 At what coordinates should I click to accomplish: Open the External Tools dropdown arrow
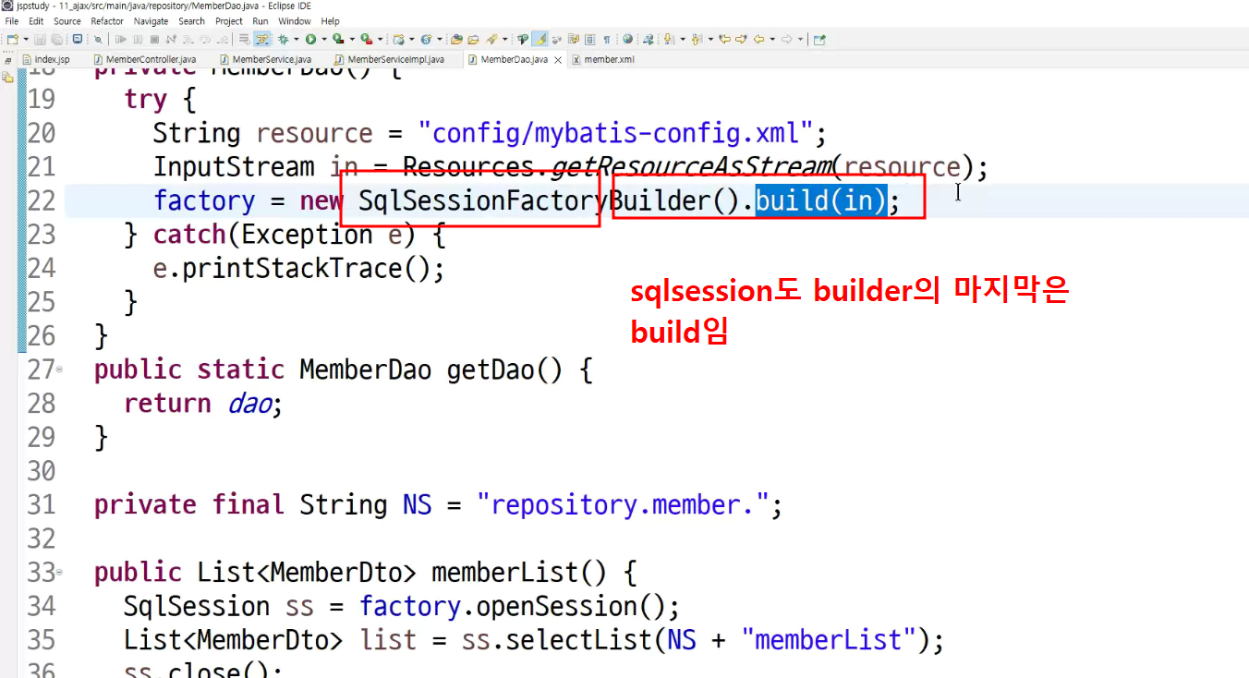[380, 40]
